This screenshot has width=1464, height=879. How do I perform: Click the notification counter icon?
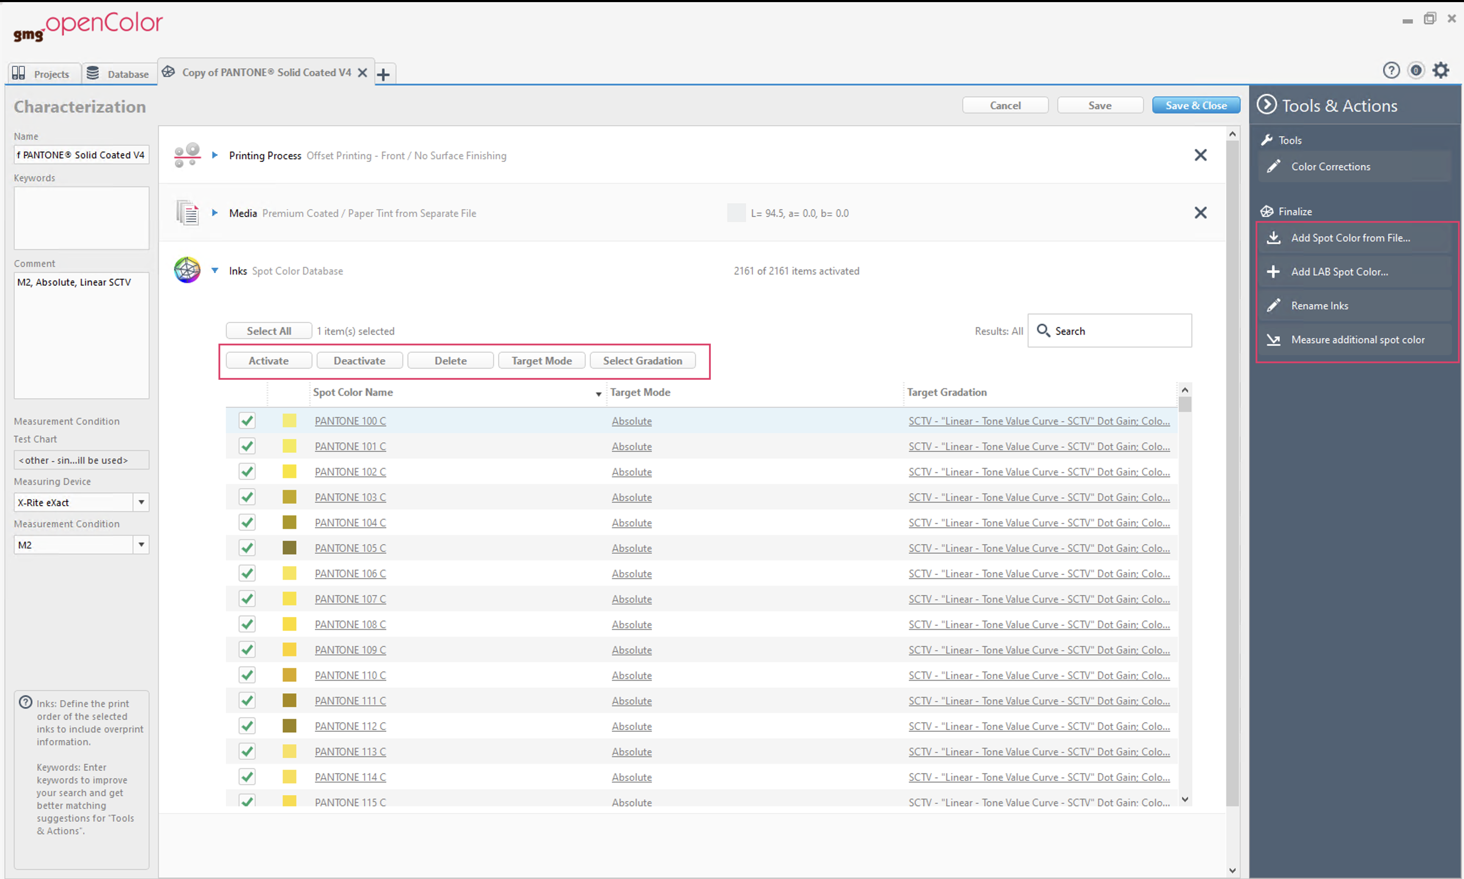click(1416, 70)
